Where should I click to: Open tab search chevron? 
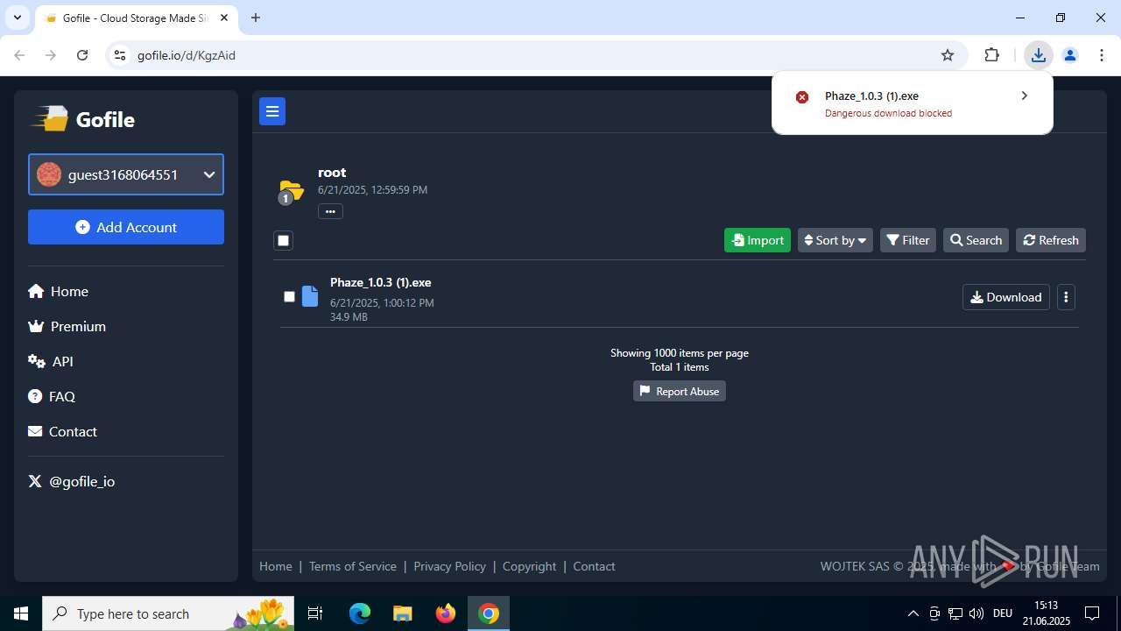pos(17,18)
